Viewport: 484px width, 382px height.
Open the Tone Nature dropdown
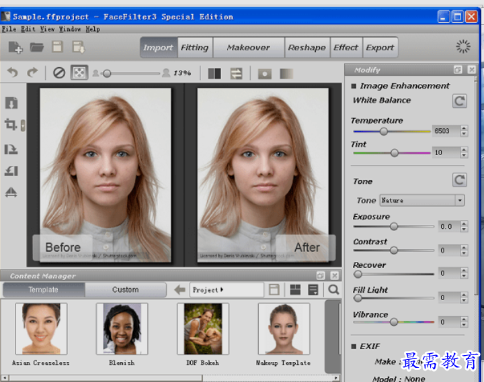click(x=423, y=201)
